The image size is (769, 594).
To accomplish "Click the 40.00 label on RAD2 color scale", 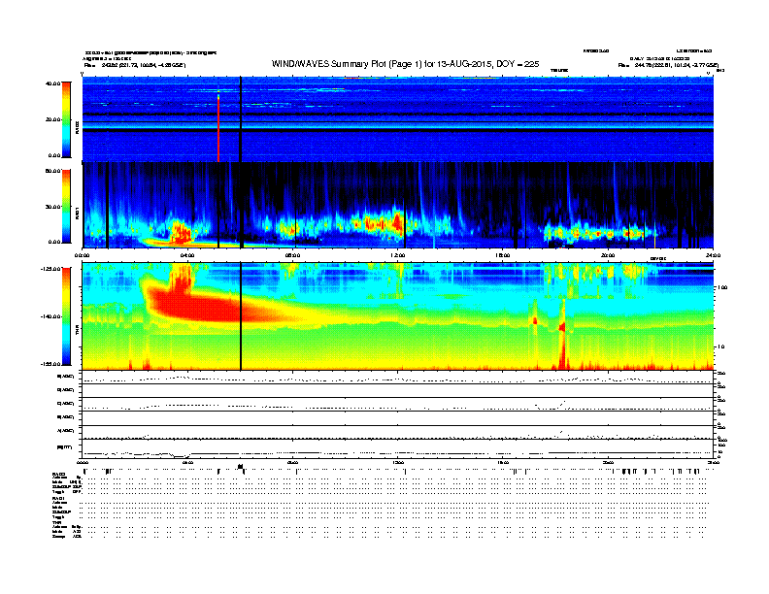I will pyautogui.click(x=52, y=83).
